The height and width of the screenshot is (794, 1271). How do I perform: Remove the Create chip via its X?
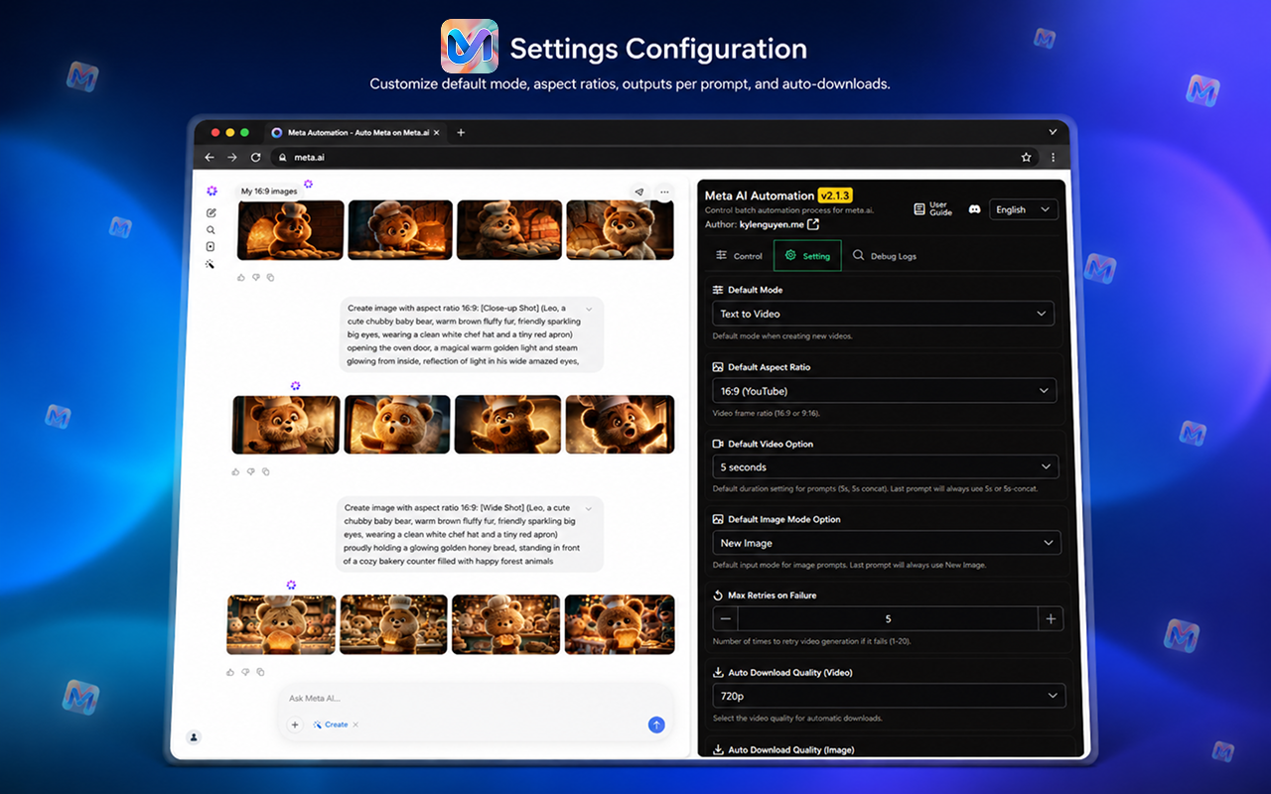(355, 725)
